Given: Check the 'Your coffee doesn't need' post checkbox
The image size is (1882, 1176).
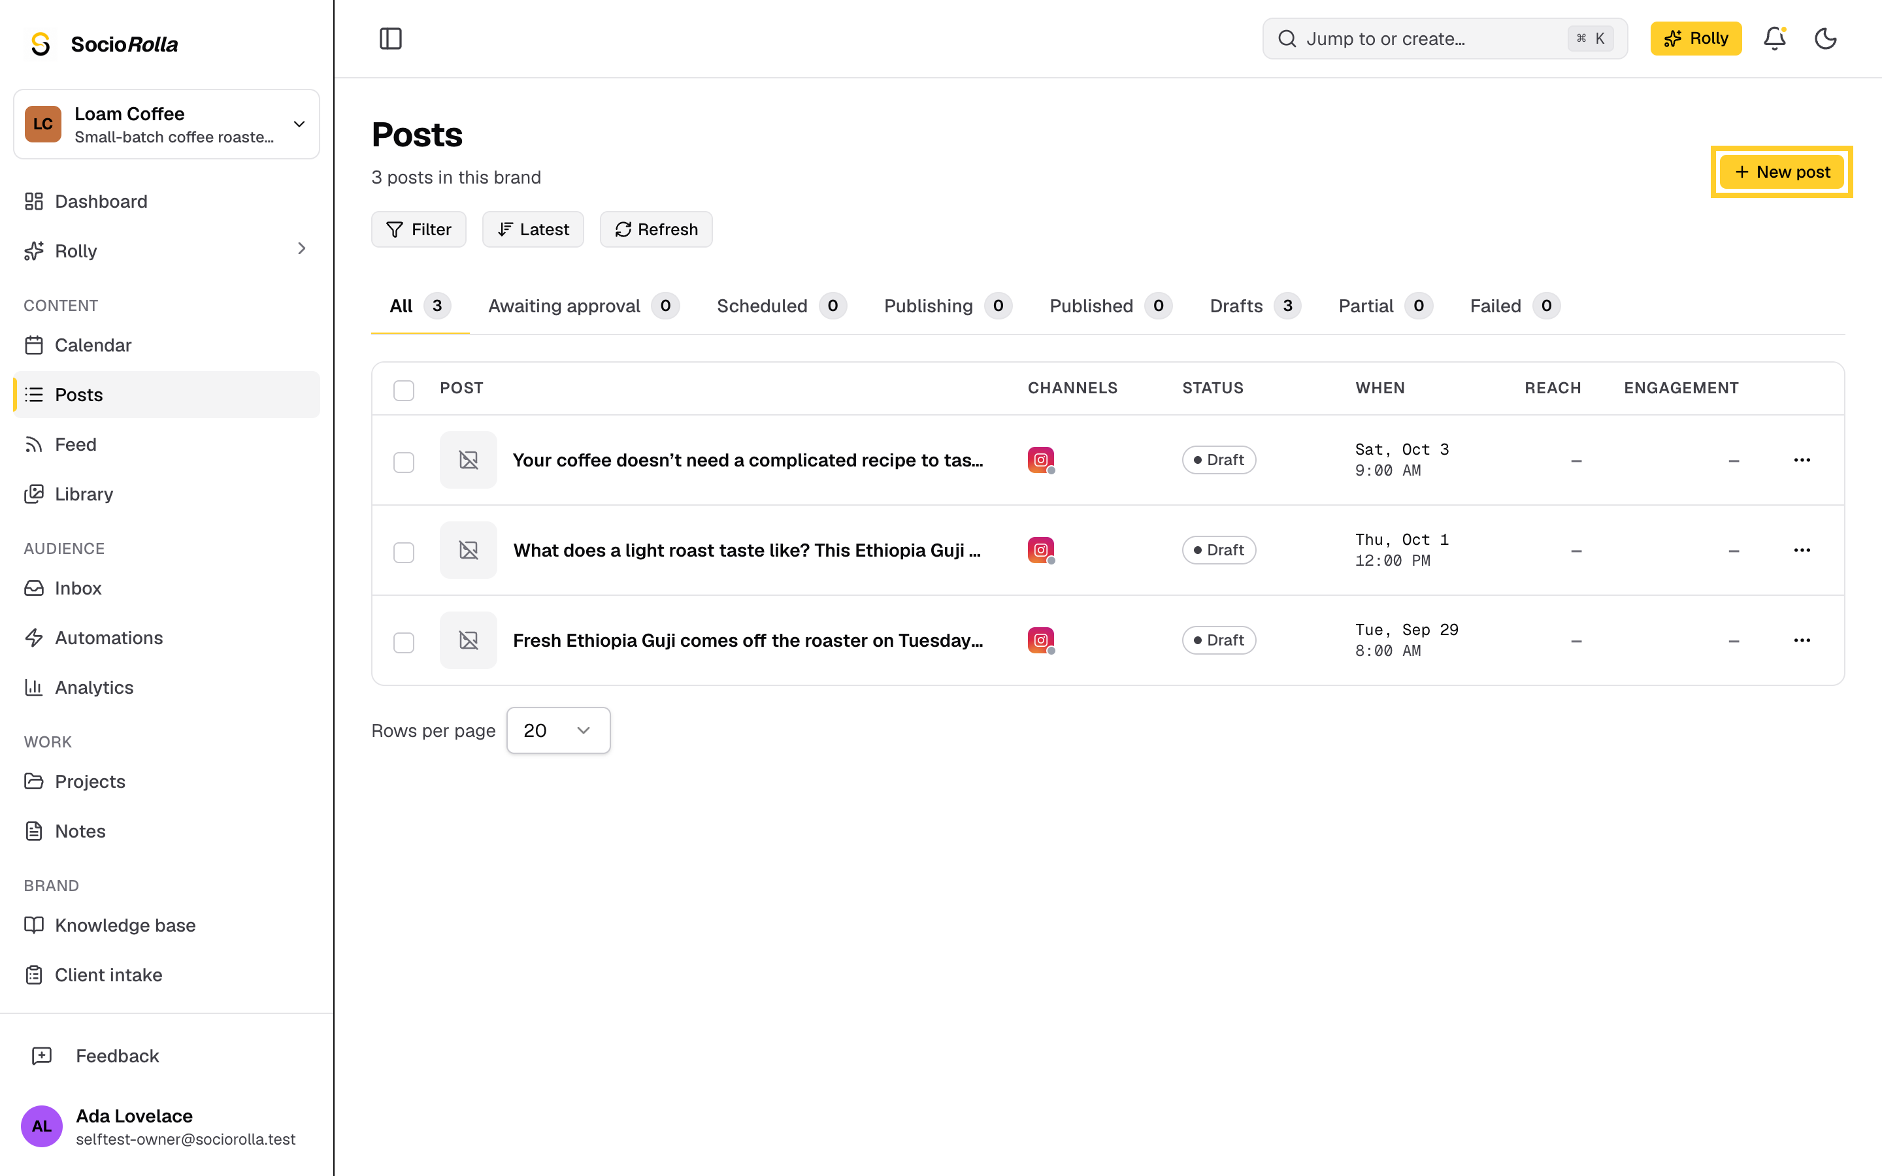Looking at the screenshot, I should point(404,462).
